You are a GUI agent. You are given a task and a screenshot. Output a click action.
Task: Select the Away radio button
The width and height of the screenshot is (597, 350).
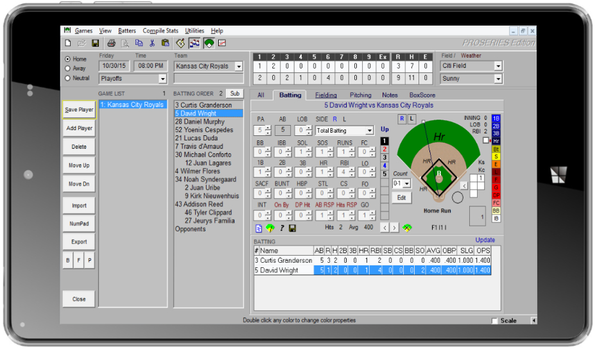[68, 69]
